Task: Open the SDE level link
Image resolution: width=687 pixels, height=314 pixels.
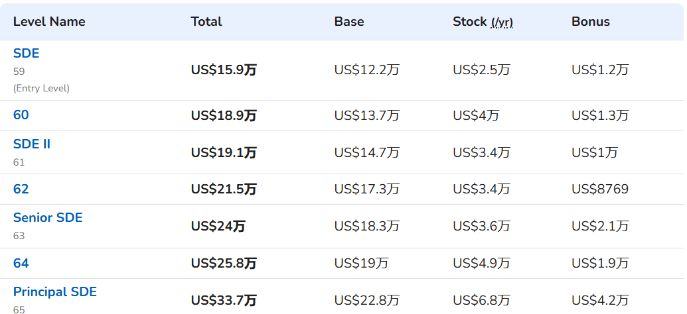Action: (x=27, y=54)
